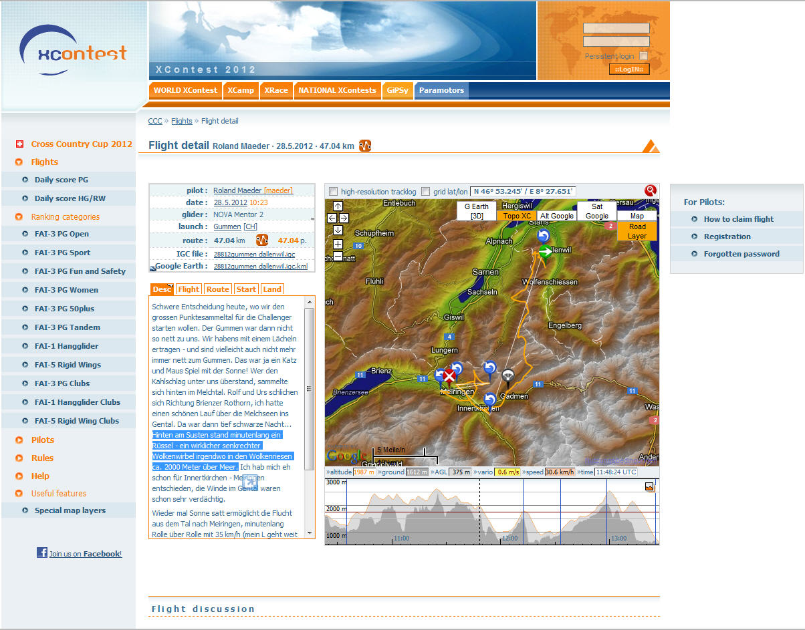Switch the map to Sat Google view
This screenshot has height=630, width=805.
597,211
